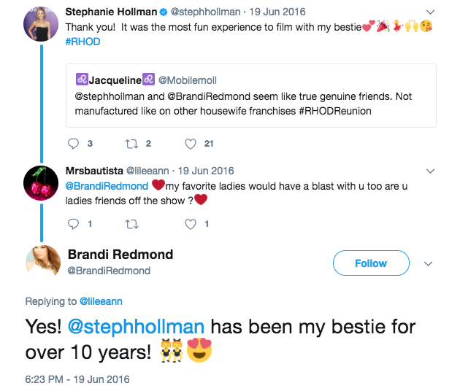Screen dimensions: 460x391
Task: Retweet Stephanie Hollman's tweet
Action: point(131,144)
